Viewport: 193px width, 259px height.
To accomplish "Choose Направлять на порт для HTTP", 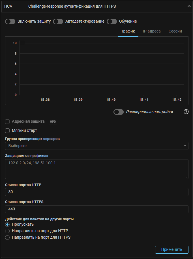I will (8, 231).
